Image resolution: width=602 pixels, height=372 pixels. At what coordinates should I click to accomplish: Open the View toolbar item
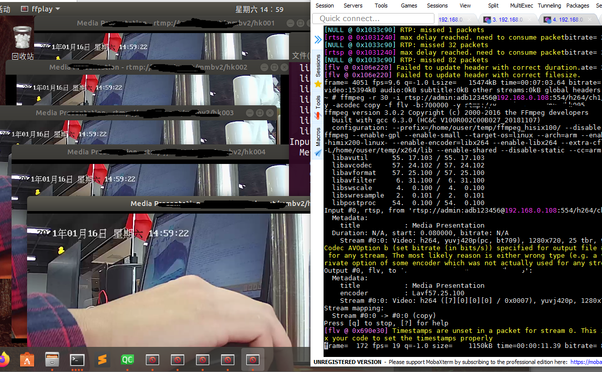[465, 6]
